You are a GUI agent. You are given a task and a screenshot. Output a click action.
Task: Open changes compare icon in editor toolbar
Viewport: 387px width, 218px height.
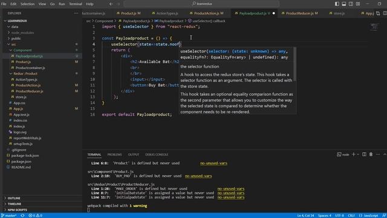point(378,13)
